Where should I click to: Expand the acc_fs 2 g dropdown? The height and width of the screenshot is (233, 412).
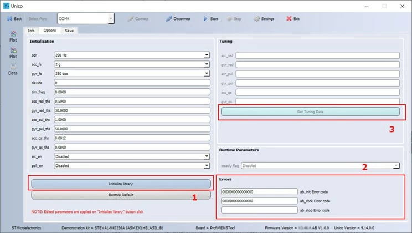click(207, 64)
